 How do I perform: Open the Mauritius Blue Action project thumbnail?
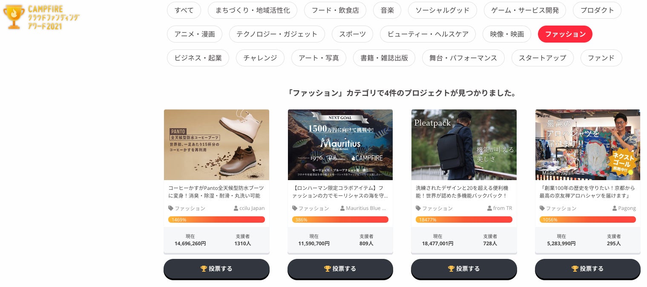[340, 145]
